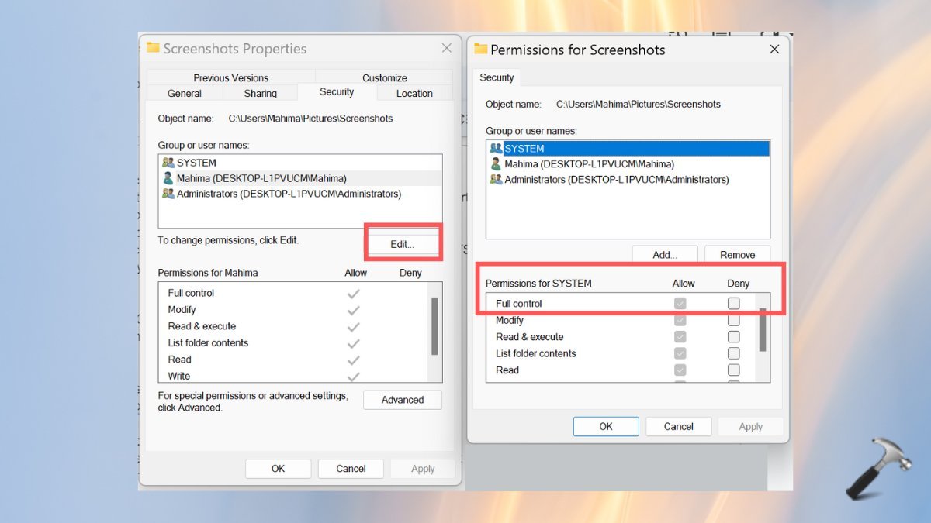Click the folder icon in Permissions for Screenshots title
This screenshot has height=523, width=931.
tap(480, 49)
